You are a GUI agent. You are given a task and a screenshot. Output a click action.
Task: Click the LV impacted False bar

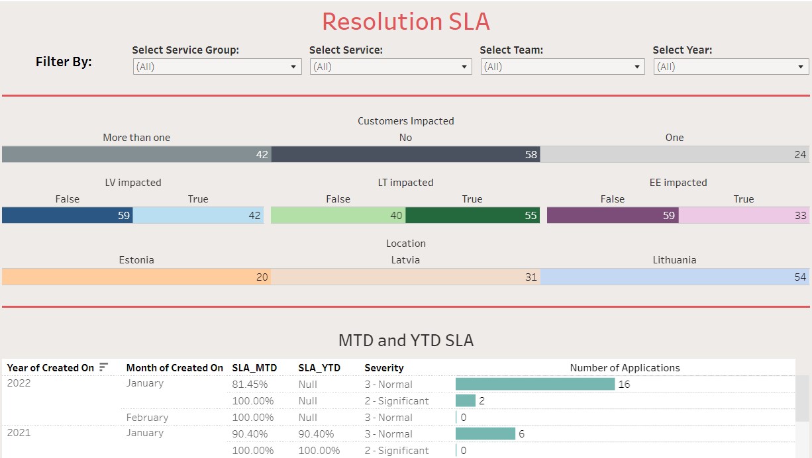(x=67, y=215)
